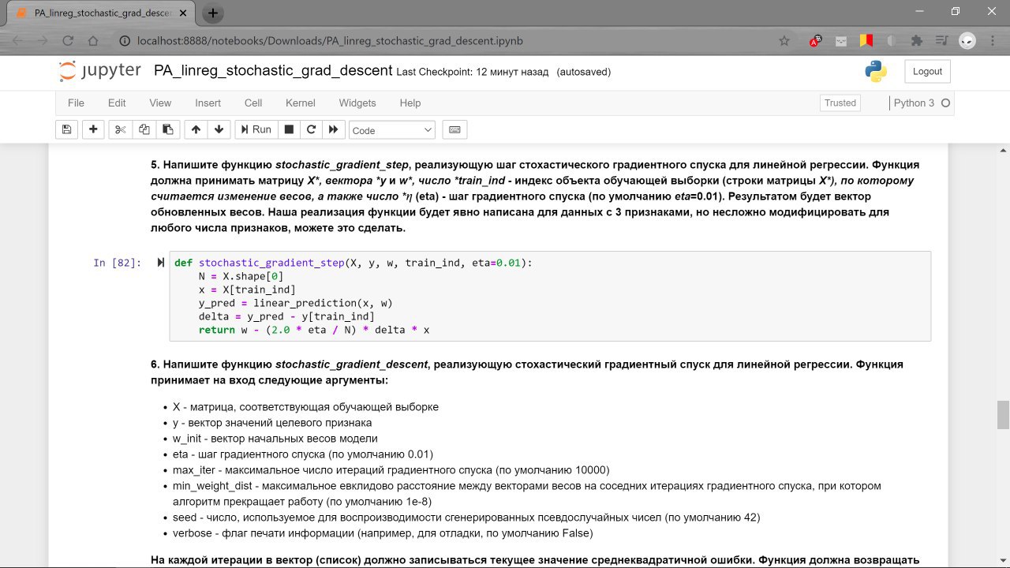This screenshot has width=1010, height=568.
Task: Save and checkpoint with the floppy disk icon
Action: coord(66,129)
